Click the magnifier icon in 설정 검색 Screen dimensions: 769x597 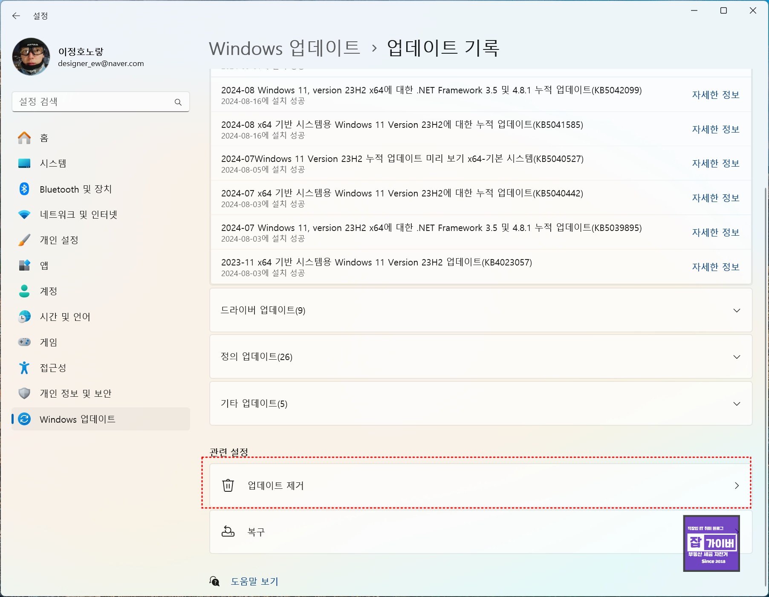tap(178, 102)
